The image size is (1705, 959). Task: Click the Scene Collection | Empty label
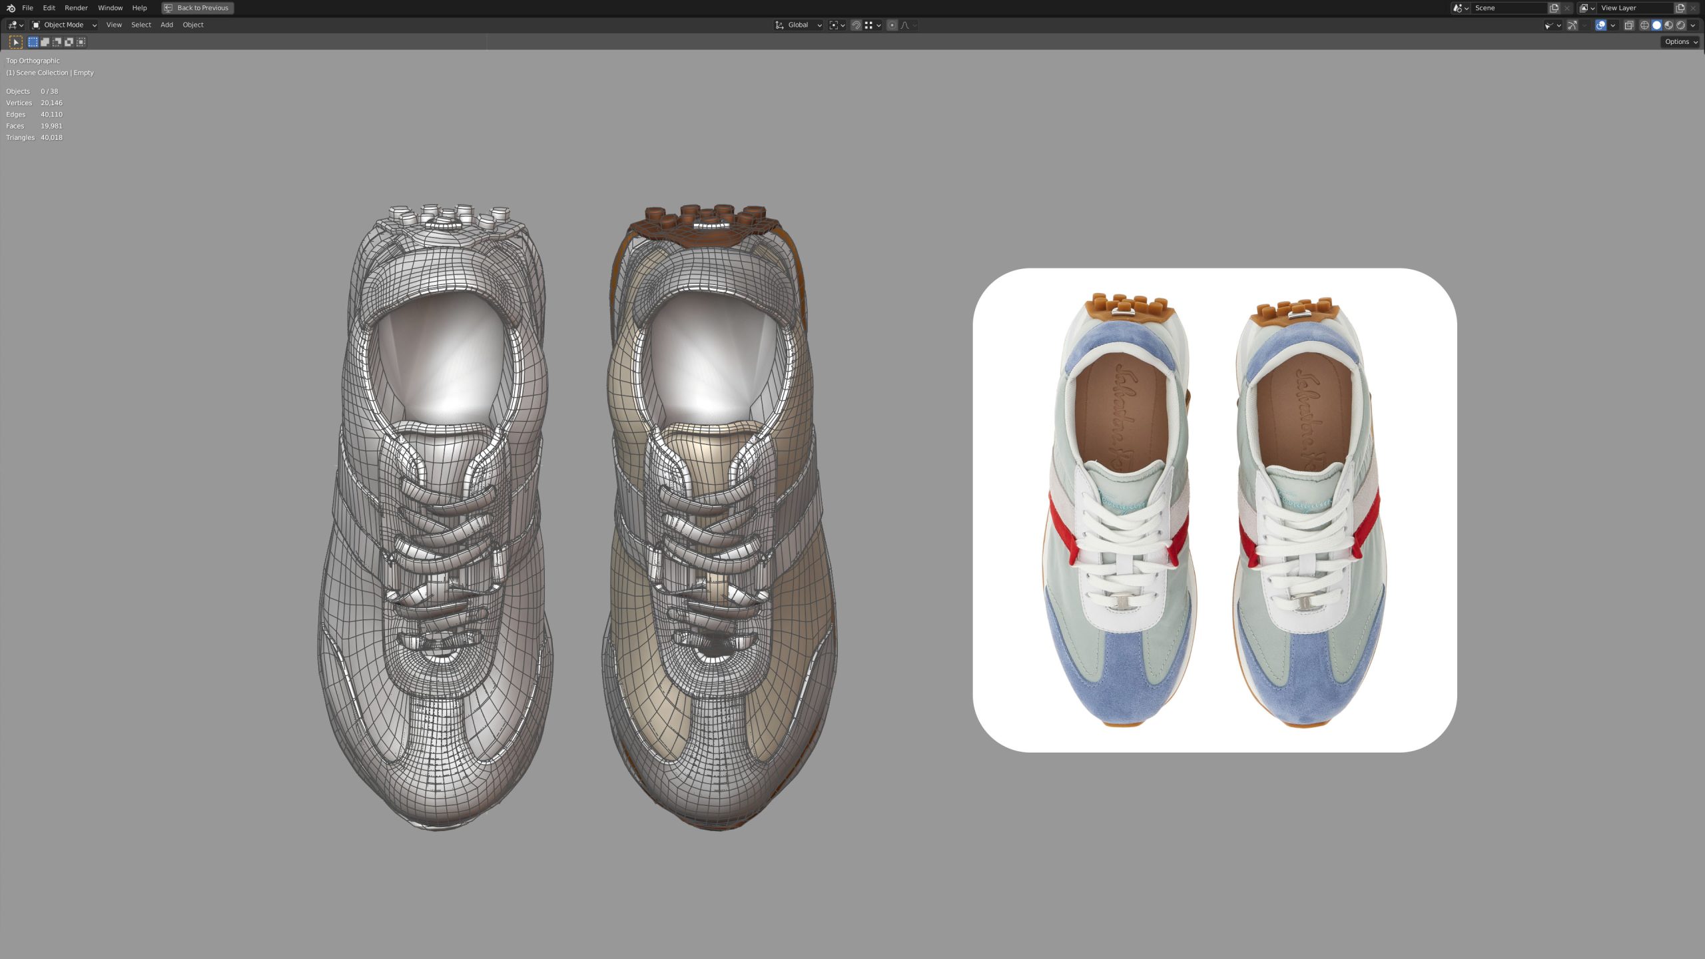(50, 73)
